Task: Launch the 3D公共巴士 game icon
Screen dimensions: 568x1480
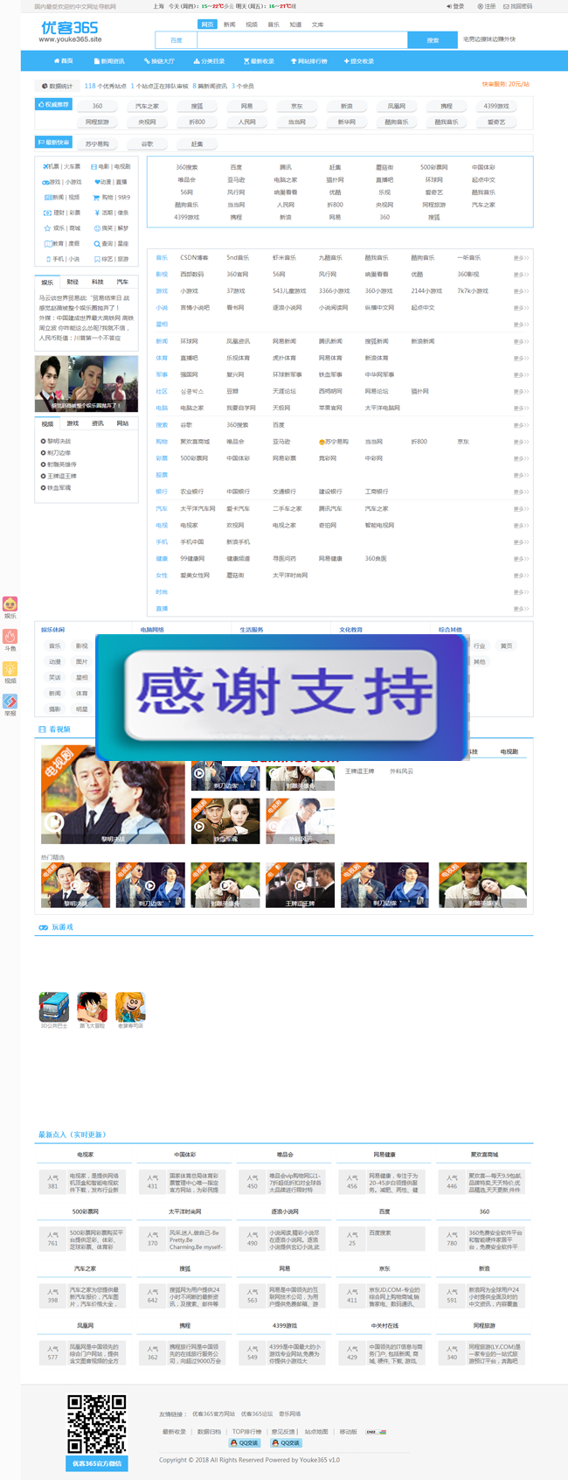Action: pos(54,1007)
